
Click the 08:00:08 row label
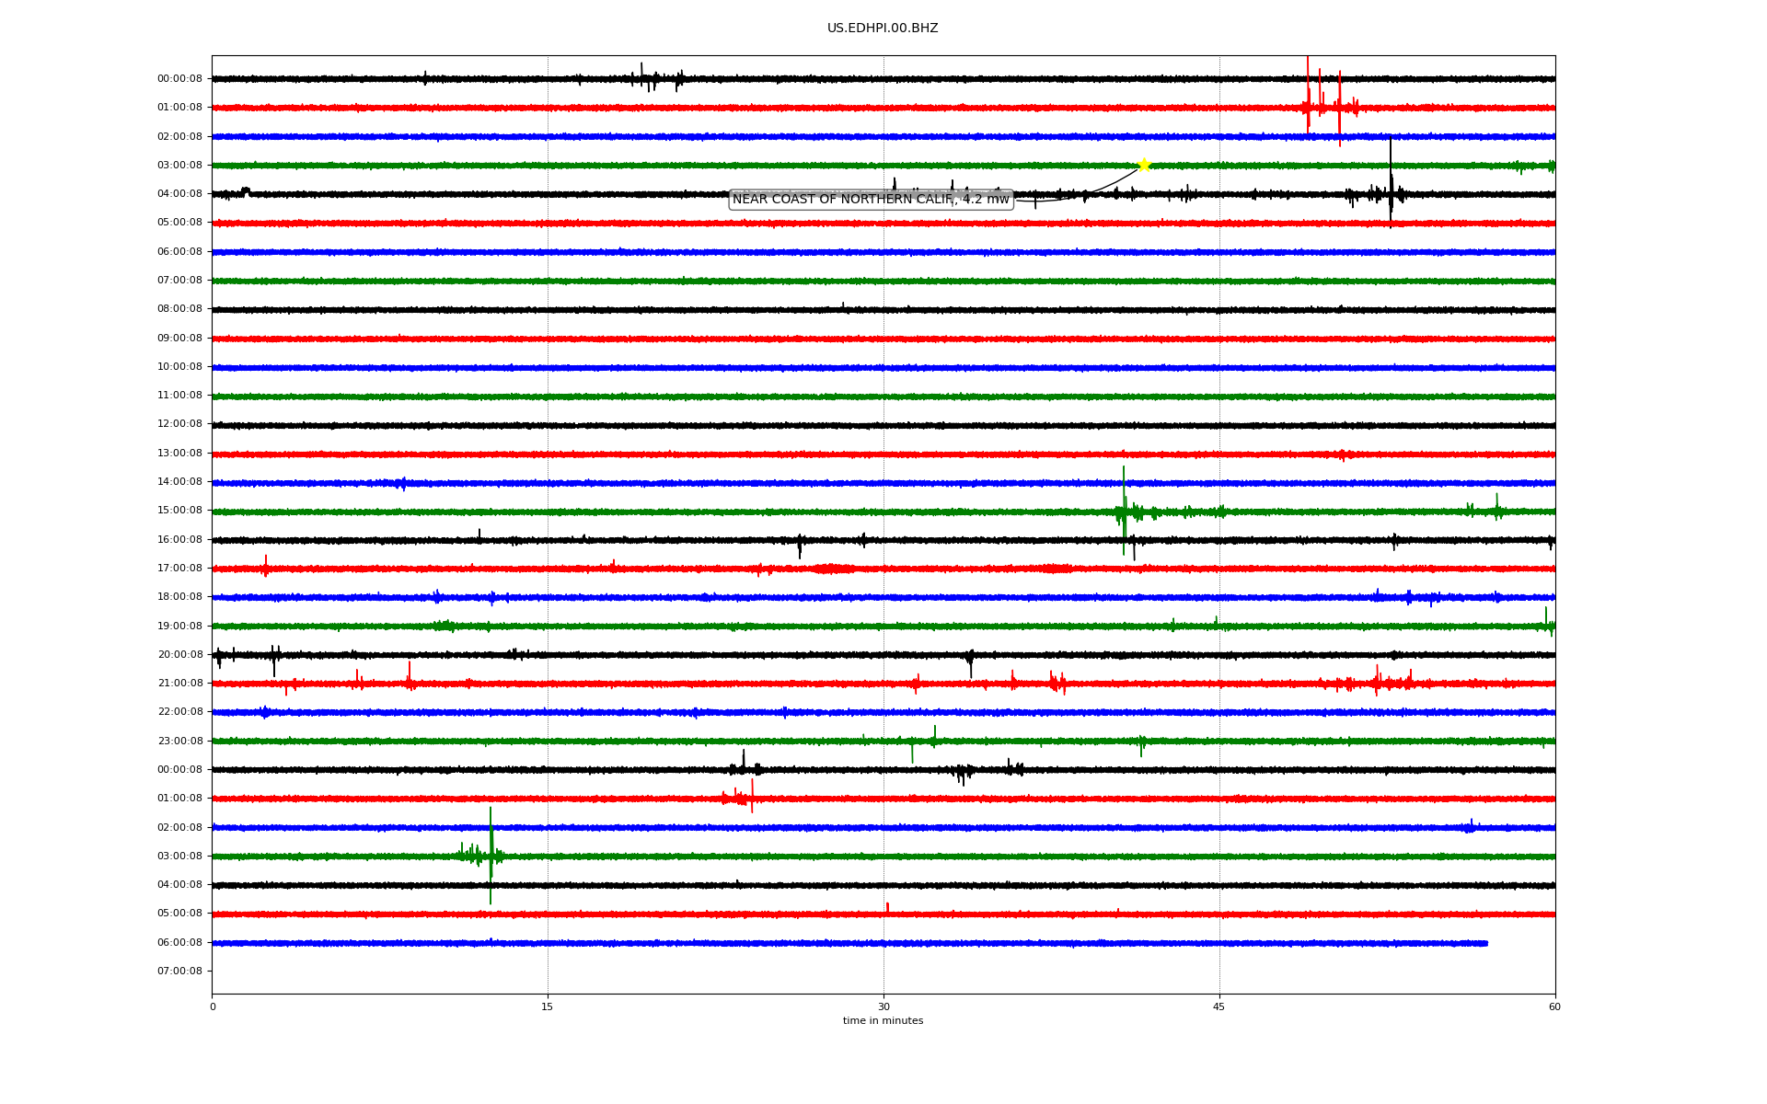point(179,309)
